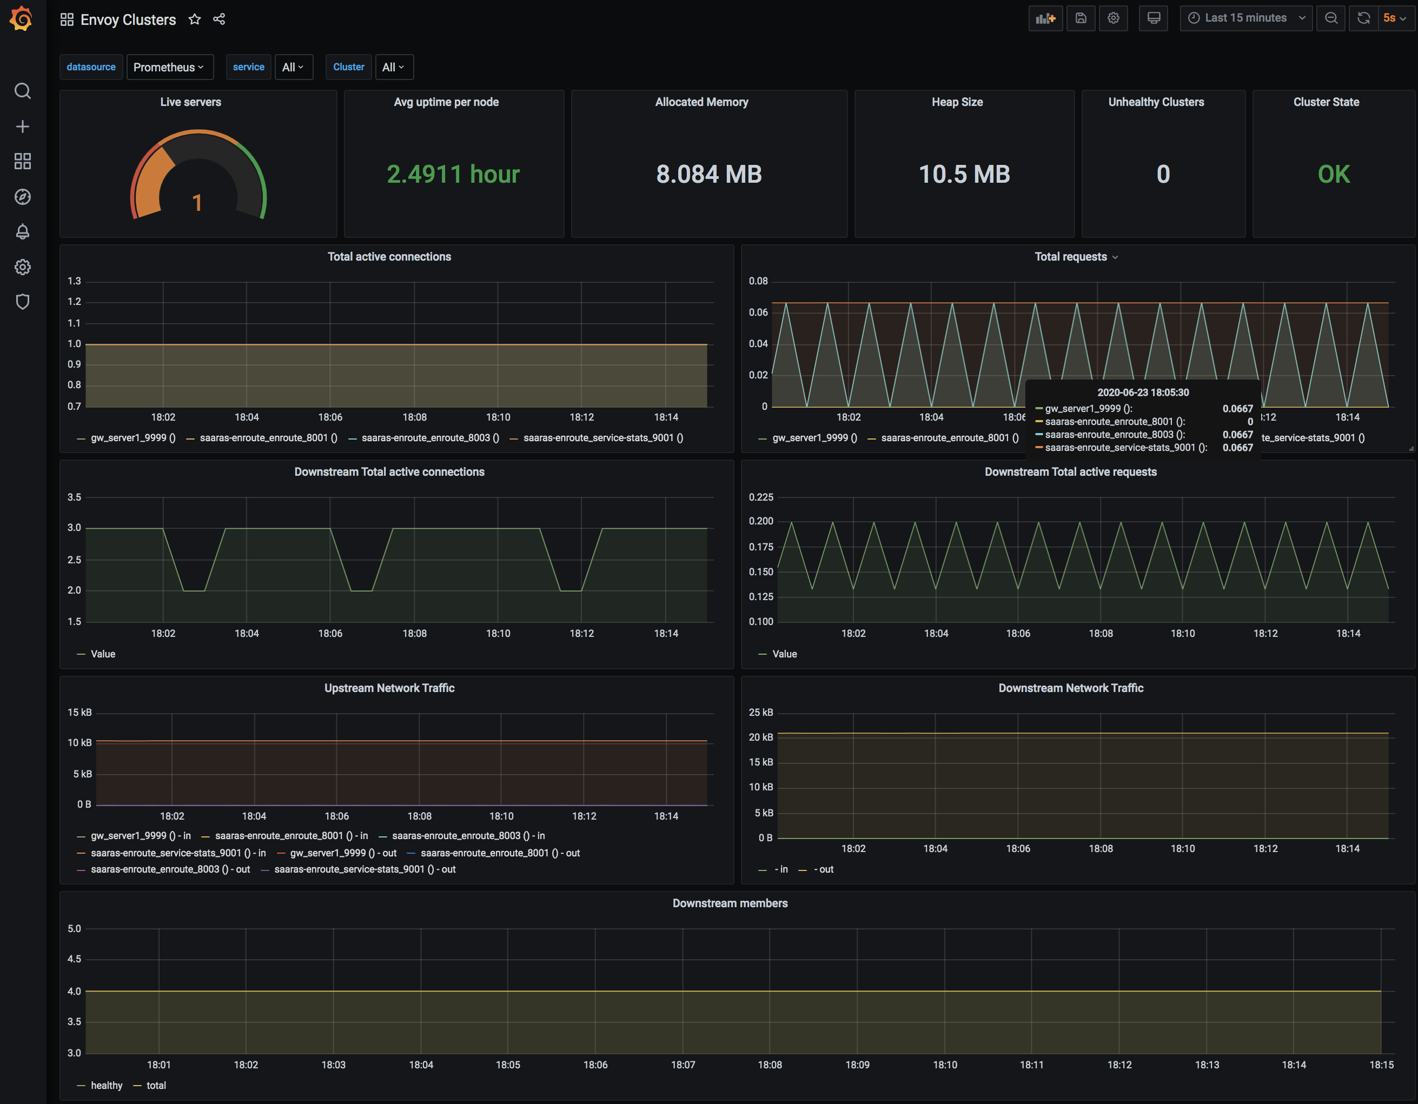Viewport: 1418px width, 1104px height.
Task: Click the Add panel icon
Action: point(1045,18)
